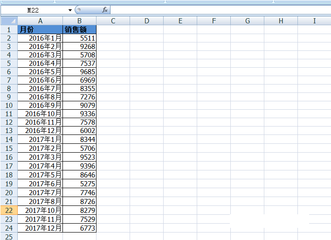Select column D header

(x=146, y=21)
